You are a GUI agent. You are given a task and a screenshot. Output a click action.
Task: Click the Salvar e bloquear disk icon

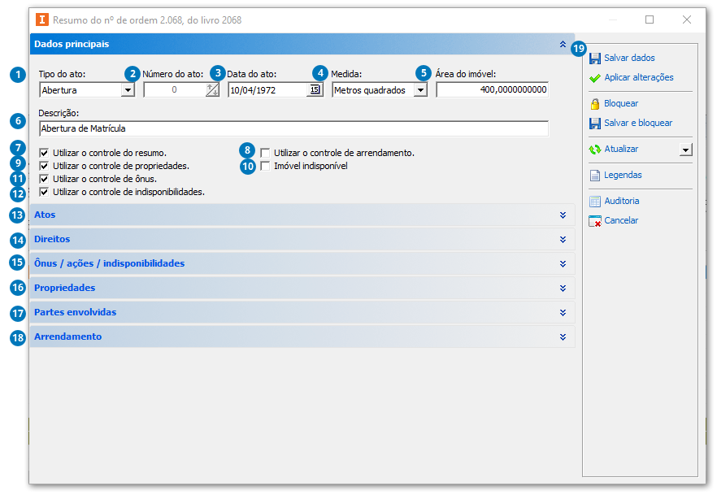click(595, 124)
